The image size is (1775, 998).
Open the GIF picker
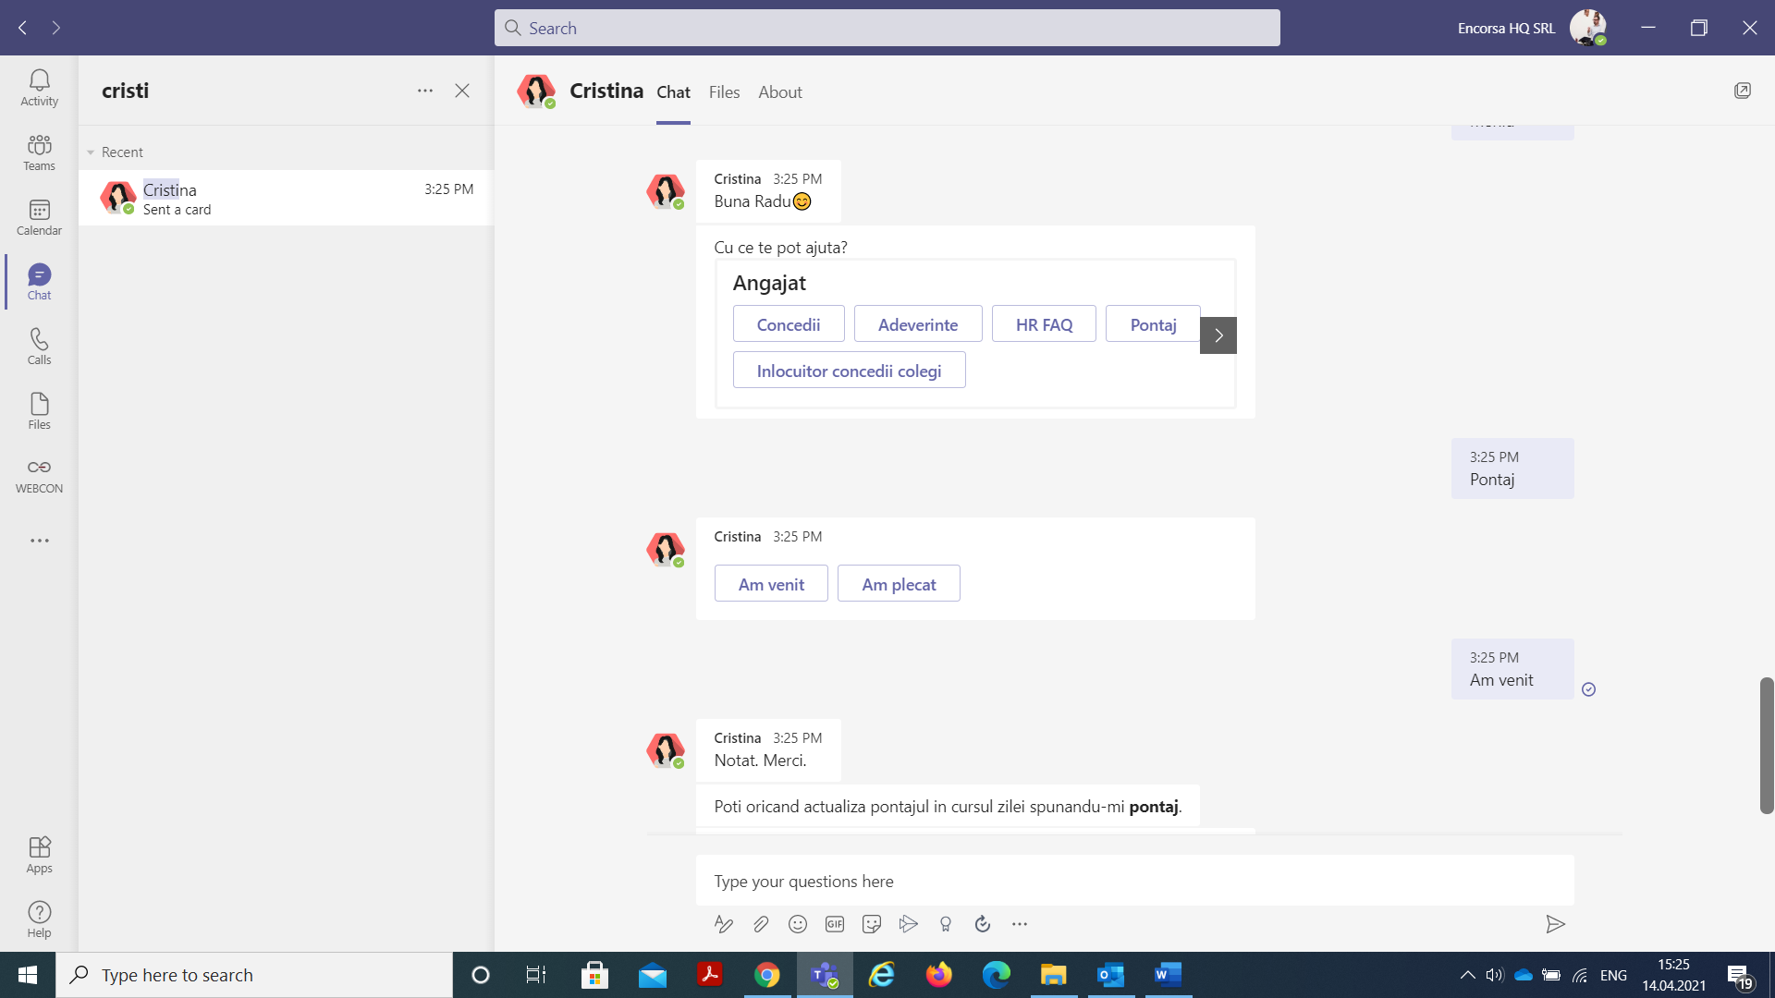click(x=835, y=924)
